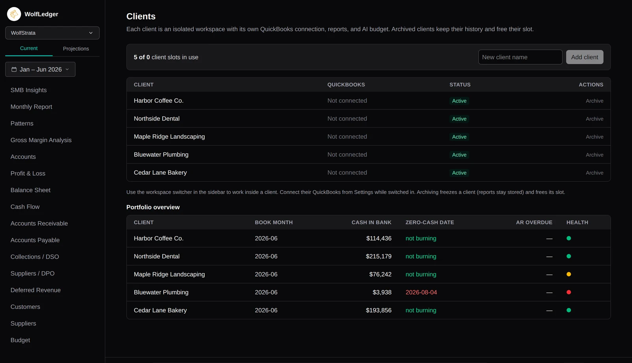The width and height of the screenshot is (632, 363).
Task: Click Northside Dental green health dot
Action: tap(569, 256)
